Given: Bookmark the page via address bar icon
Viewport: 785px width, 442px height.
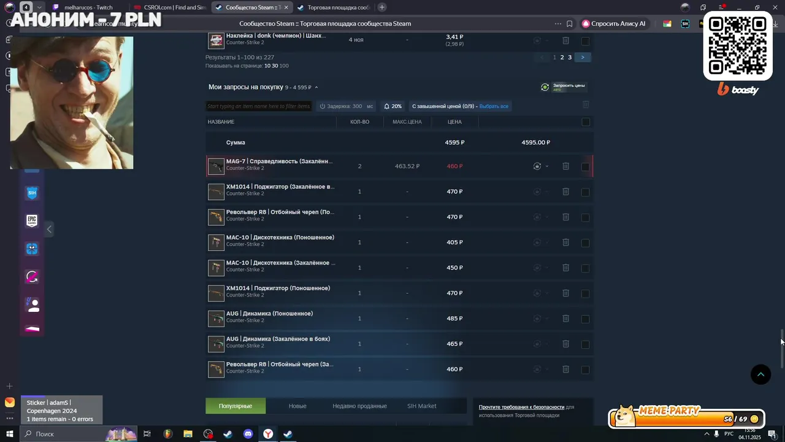Looking at the screenshot, I should pos(570,24).
